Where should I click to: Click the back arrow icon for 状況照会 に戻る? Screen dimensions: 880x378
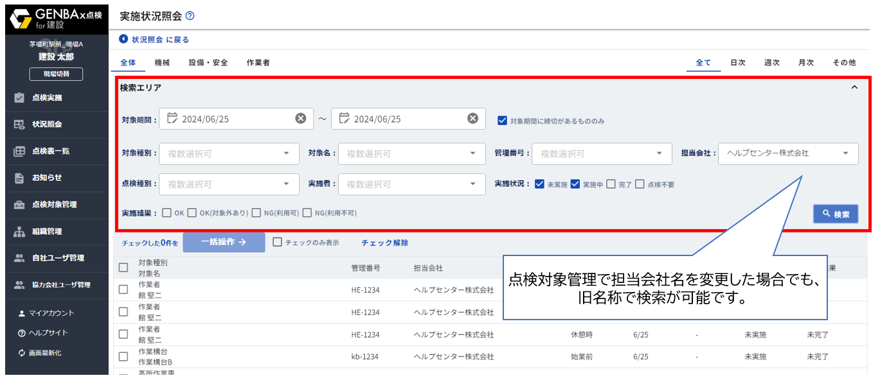click(x=123, y=39)
